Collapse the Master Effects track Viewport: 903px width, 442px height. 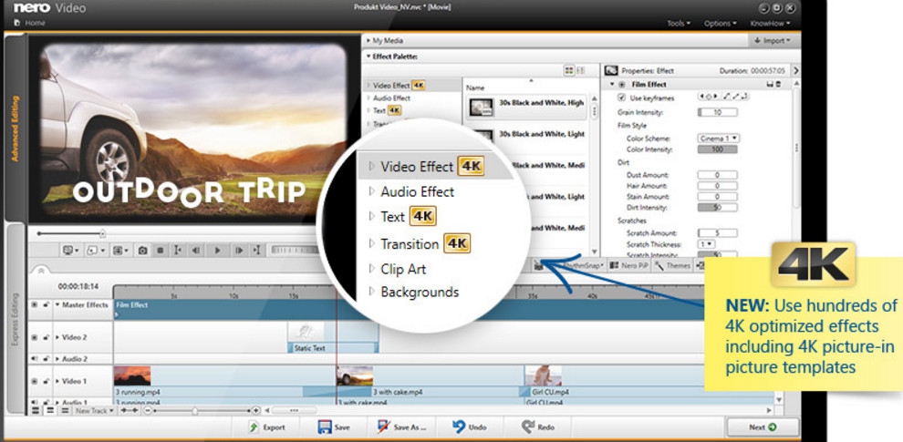click(57, 305)
